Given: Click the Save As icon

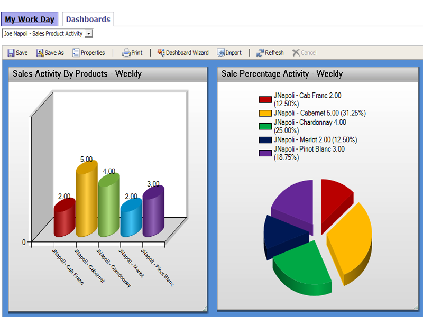Looking at the screenshot, I should (x=40, y=53).
